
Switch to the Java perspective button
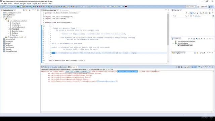(211, 7)
